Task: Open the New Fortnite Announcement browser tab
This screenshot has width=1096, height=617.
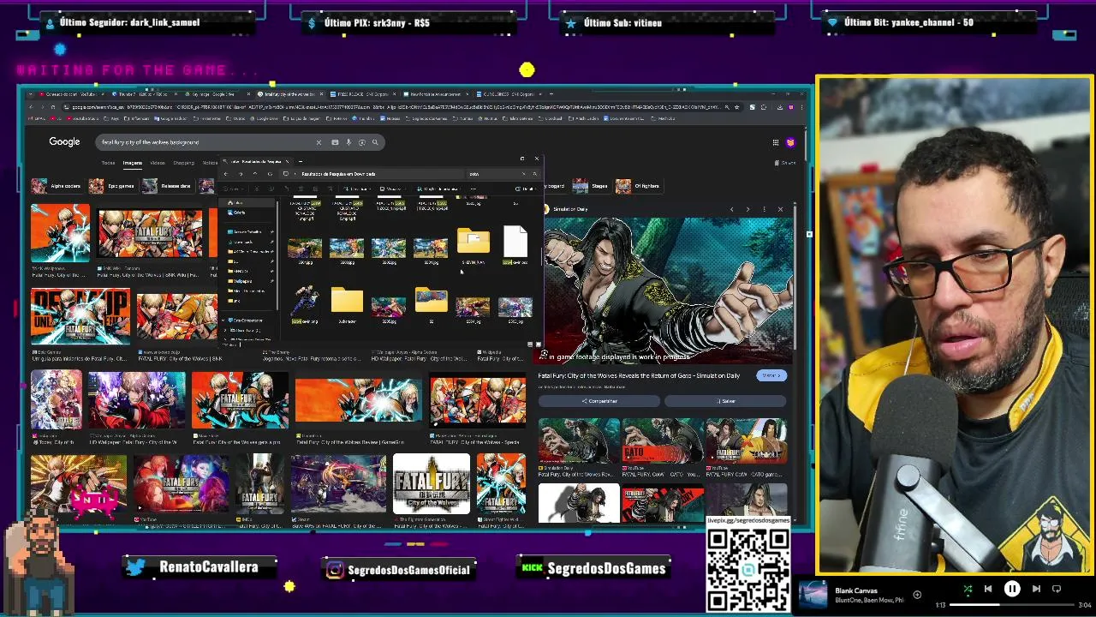Action: click(437, 94)
